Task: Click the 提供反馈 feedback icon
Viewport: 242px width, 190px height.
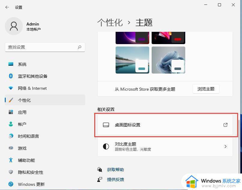Action: click(100, 179)
